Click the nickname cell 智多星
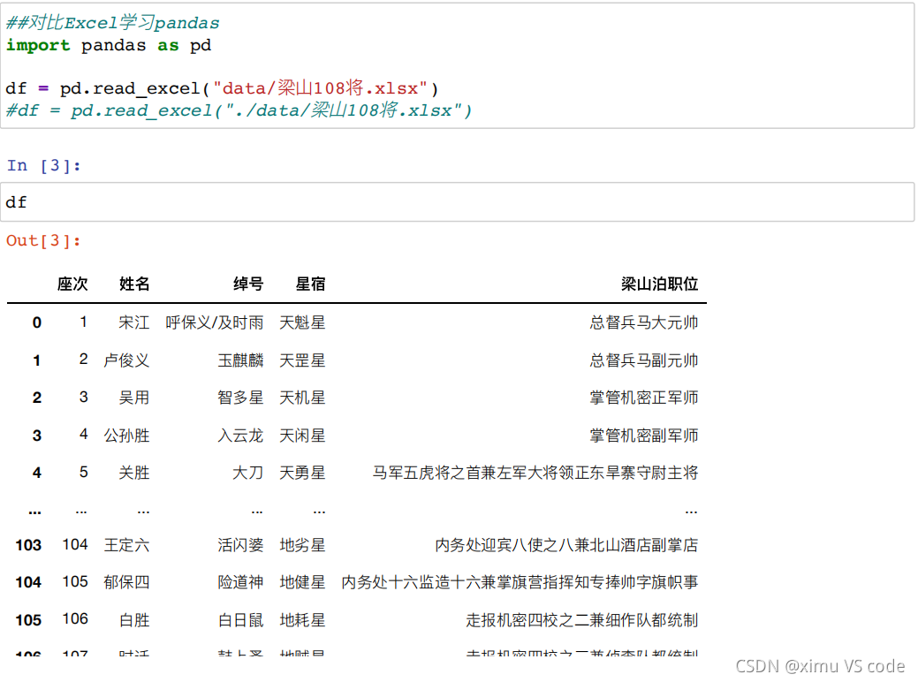This screenshot has height=682, width=918. [x=240, y=398]
